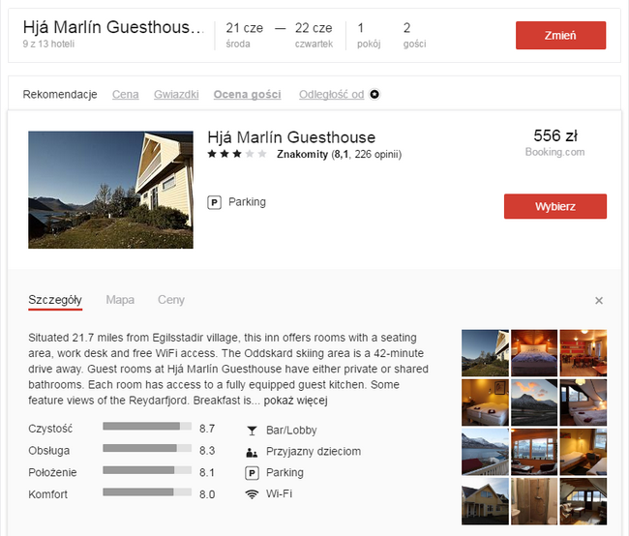Viewport: 629px width, 536px height.
Task: Click the Wi-Fi signal icon
Action: [252, 494]
